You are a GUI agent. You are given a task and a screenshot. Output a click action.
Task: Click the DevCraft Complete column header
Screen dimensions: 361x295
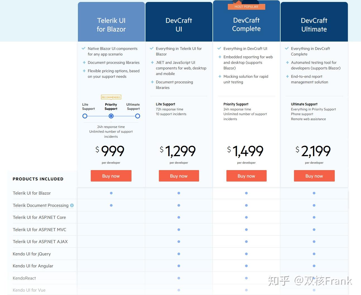point(246,25)
